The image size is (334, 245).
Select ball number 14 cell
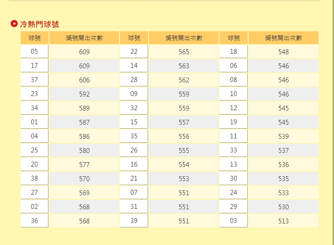pyautogui.click(x=134, y=65)
